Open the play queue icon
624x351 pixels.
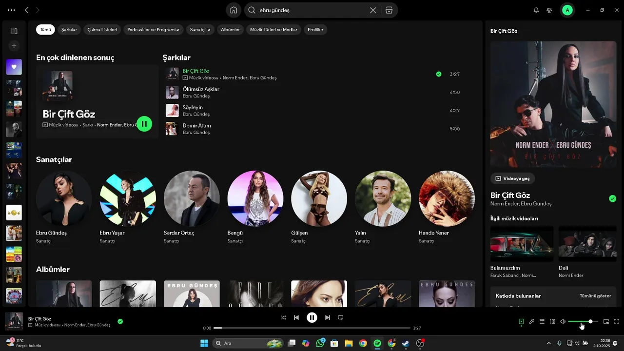point(542,321)
